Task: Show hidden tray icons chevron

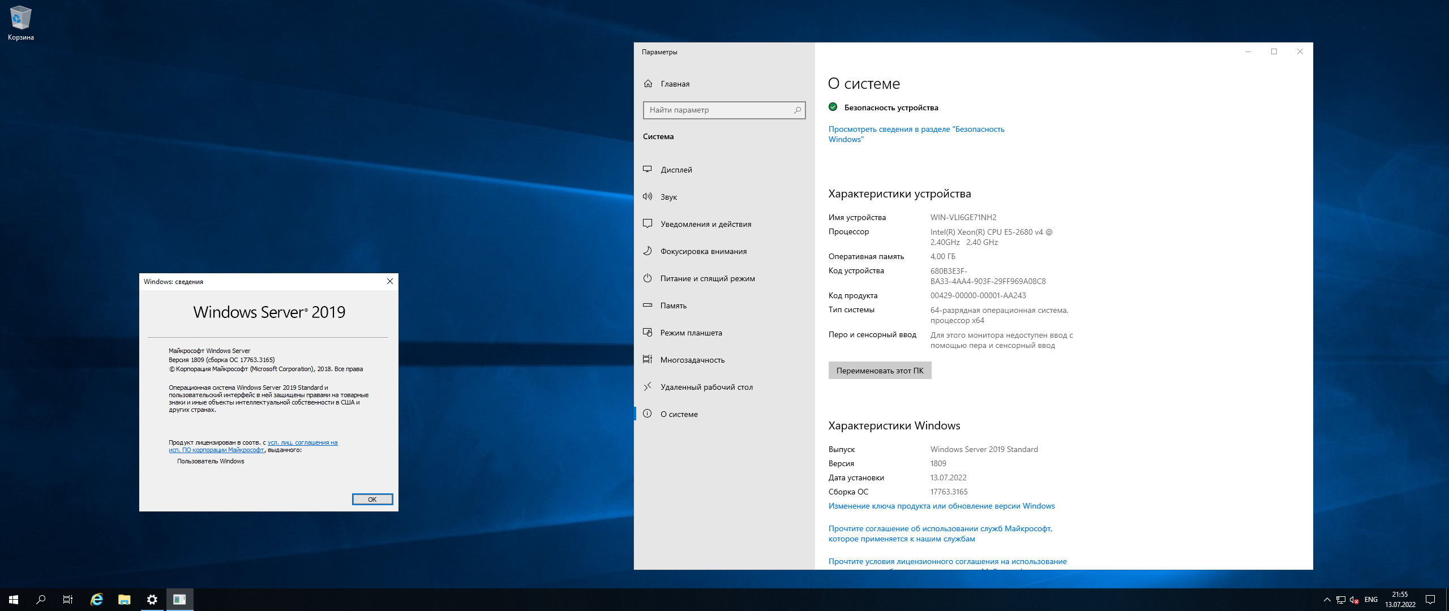Action: [x=1327, y=600]
